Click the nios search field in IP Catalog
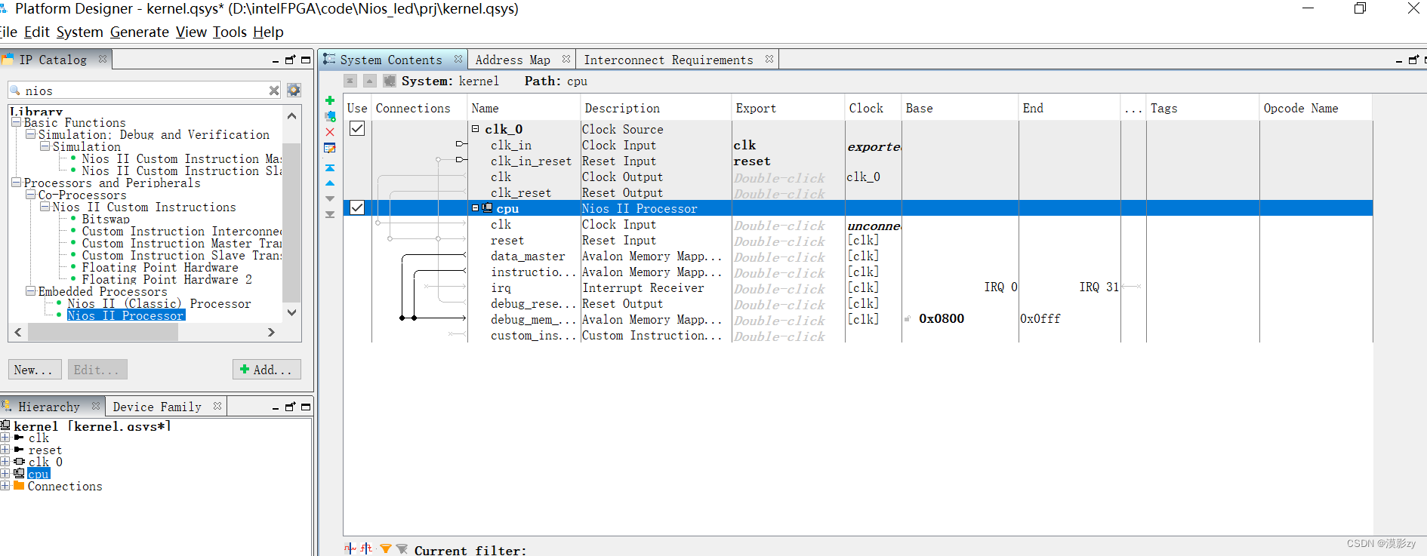The height and width of the screenshot is (556, 1427). click(143, 91)
